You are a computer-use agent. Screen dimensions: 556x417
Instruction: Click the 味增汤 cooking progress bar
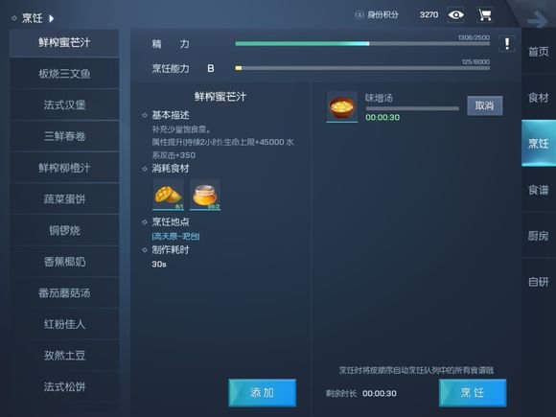(412, 108)
